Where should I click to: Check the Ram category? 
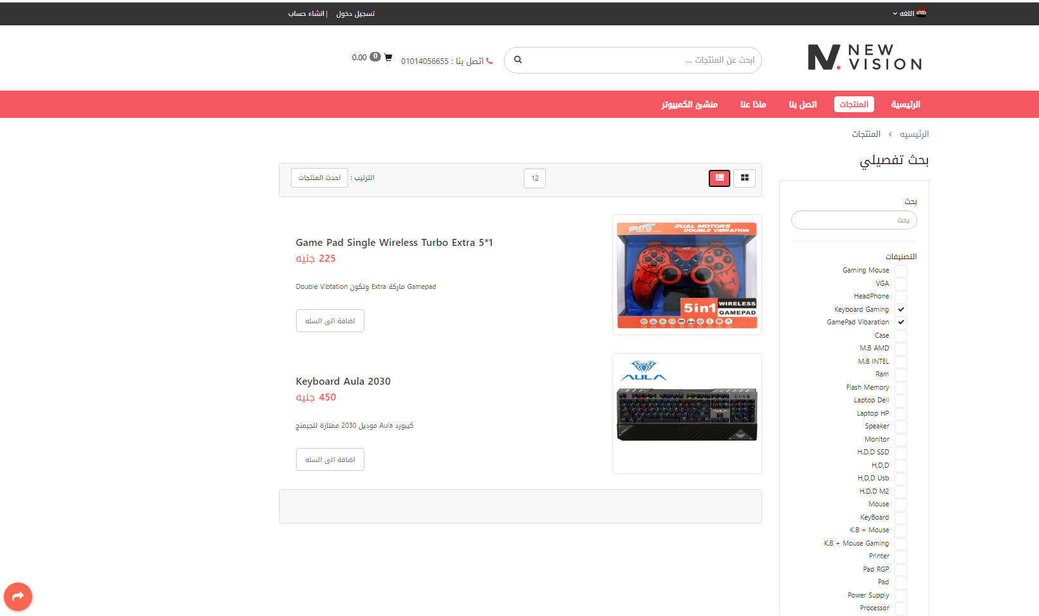pos(901,375)
